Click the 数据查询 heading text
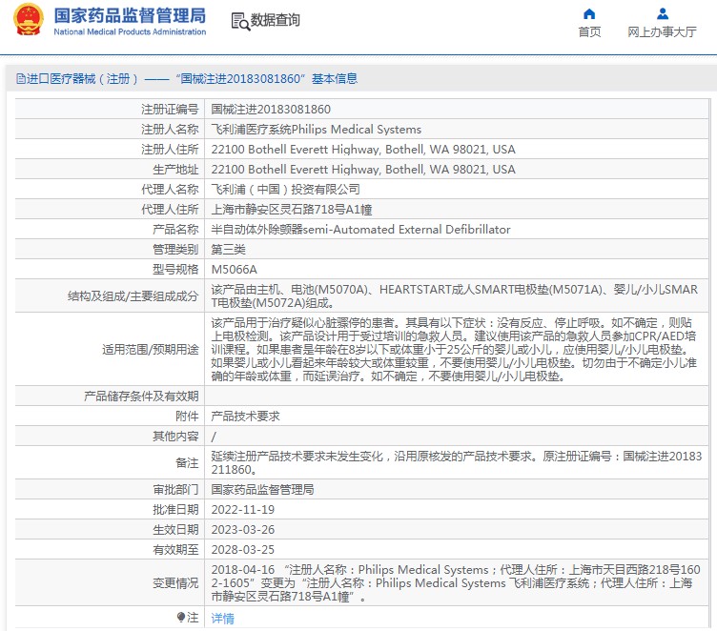This screenshot has height=631, width=717. click(276, 20)
